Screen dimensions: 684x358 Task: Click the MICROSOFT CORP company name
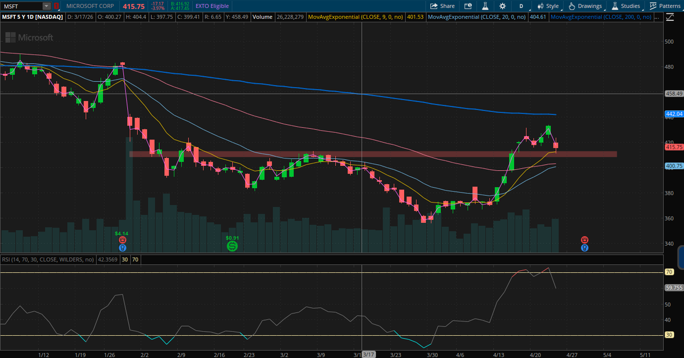pyautogui.click(x=90, y=6)
